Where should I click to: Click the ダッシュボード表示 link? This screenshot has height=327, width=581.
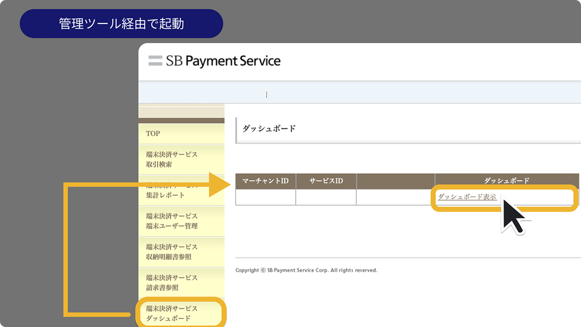(467, 197)
